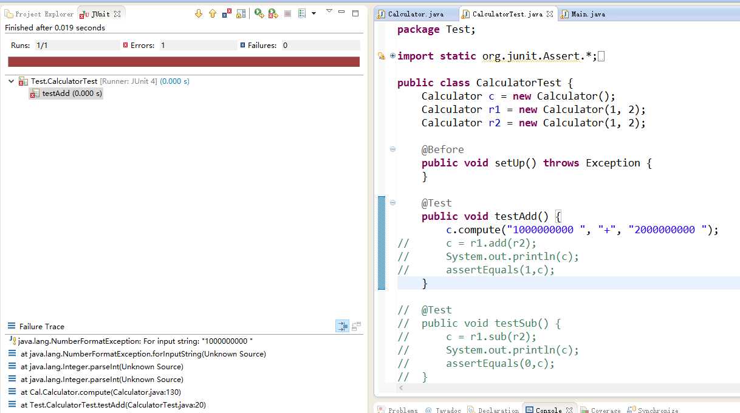The width and height of the screenshot is (740, 413).
Task: Place cursor on c.compute line
Action: (x=582, y=230)
